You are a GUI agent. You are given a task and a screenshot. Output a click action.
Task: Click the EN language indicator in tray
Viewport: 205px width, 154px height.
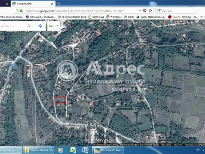[x=198, y=150]
